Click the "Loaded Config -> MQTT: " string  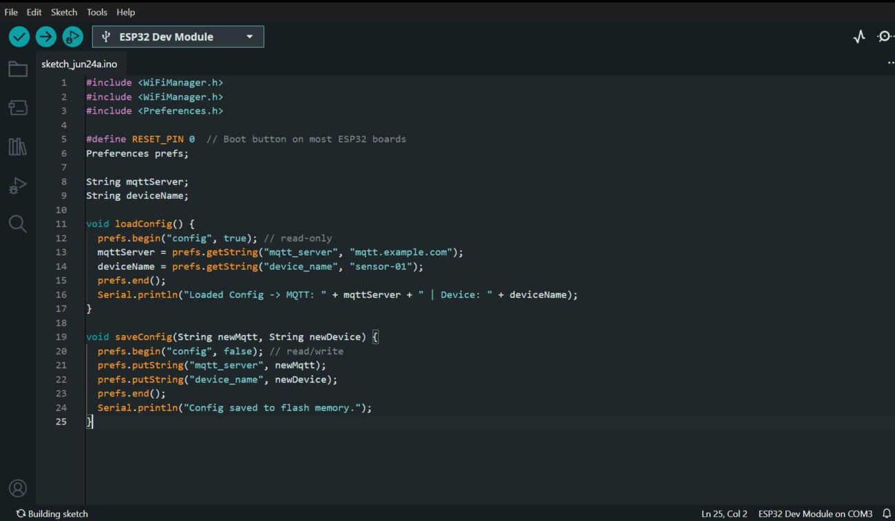[x=255, y=295]
